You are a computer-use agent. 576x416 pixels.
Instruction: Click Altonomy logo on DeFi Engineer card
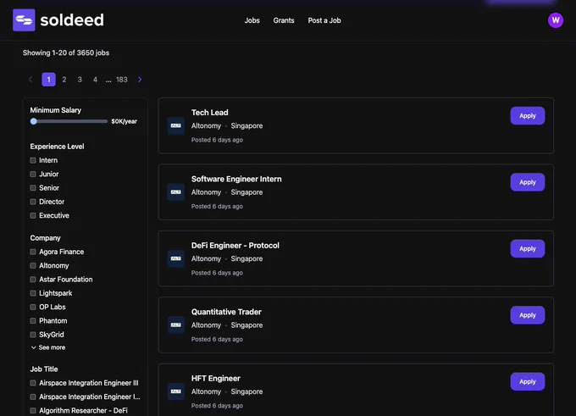click(x=176, y=258)
